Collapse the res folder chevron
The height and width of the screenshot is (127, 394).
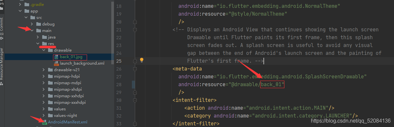pyautogui.click(x=38, y=44)
